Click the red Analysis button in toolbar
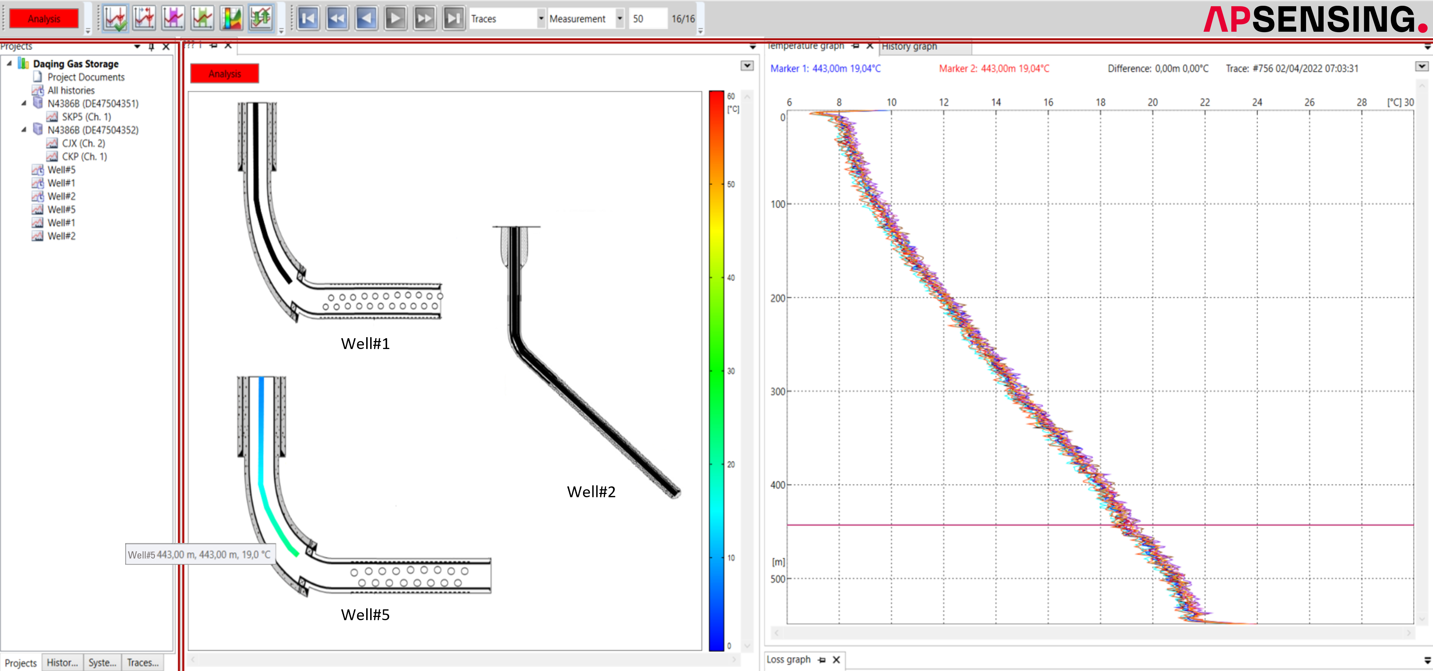This screenshot has width=1433, height=671. (44, 18)
